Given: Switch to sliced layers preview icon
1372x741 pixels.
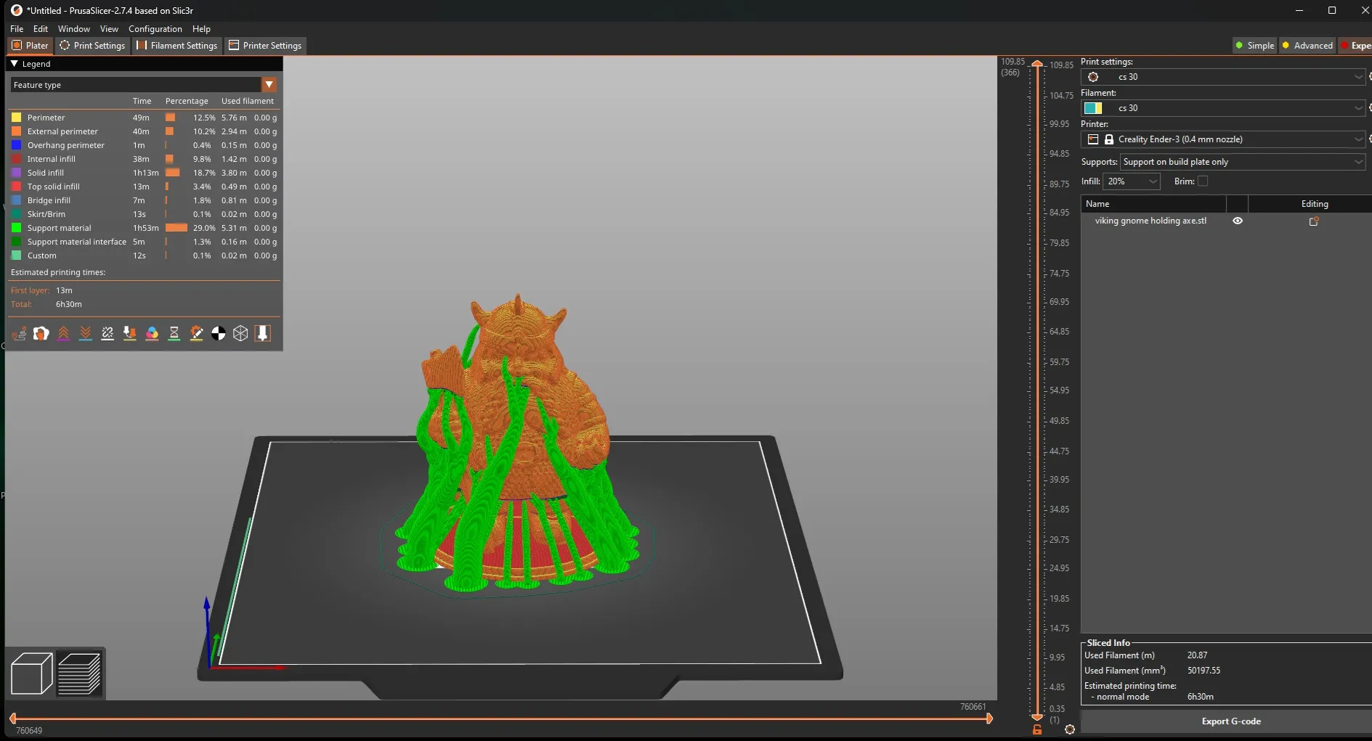Looking at the screenshot, I should click(x=79, y=674).
